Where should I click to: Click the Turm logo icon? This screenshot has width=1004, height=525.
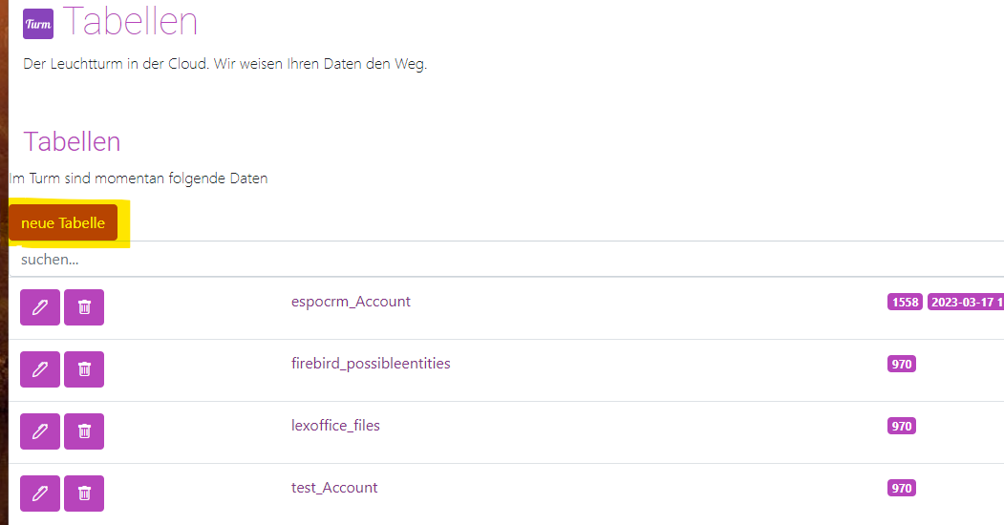38,24
